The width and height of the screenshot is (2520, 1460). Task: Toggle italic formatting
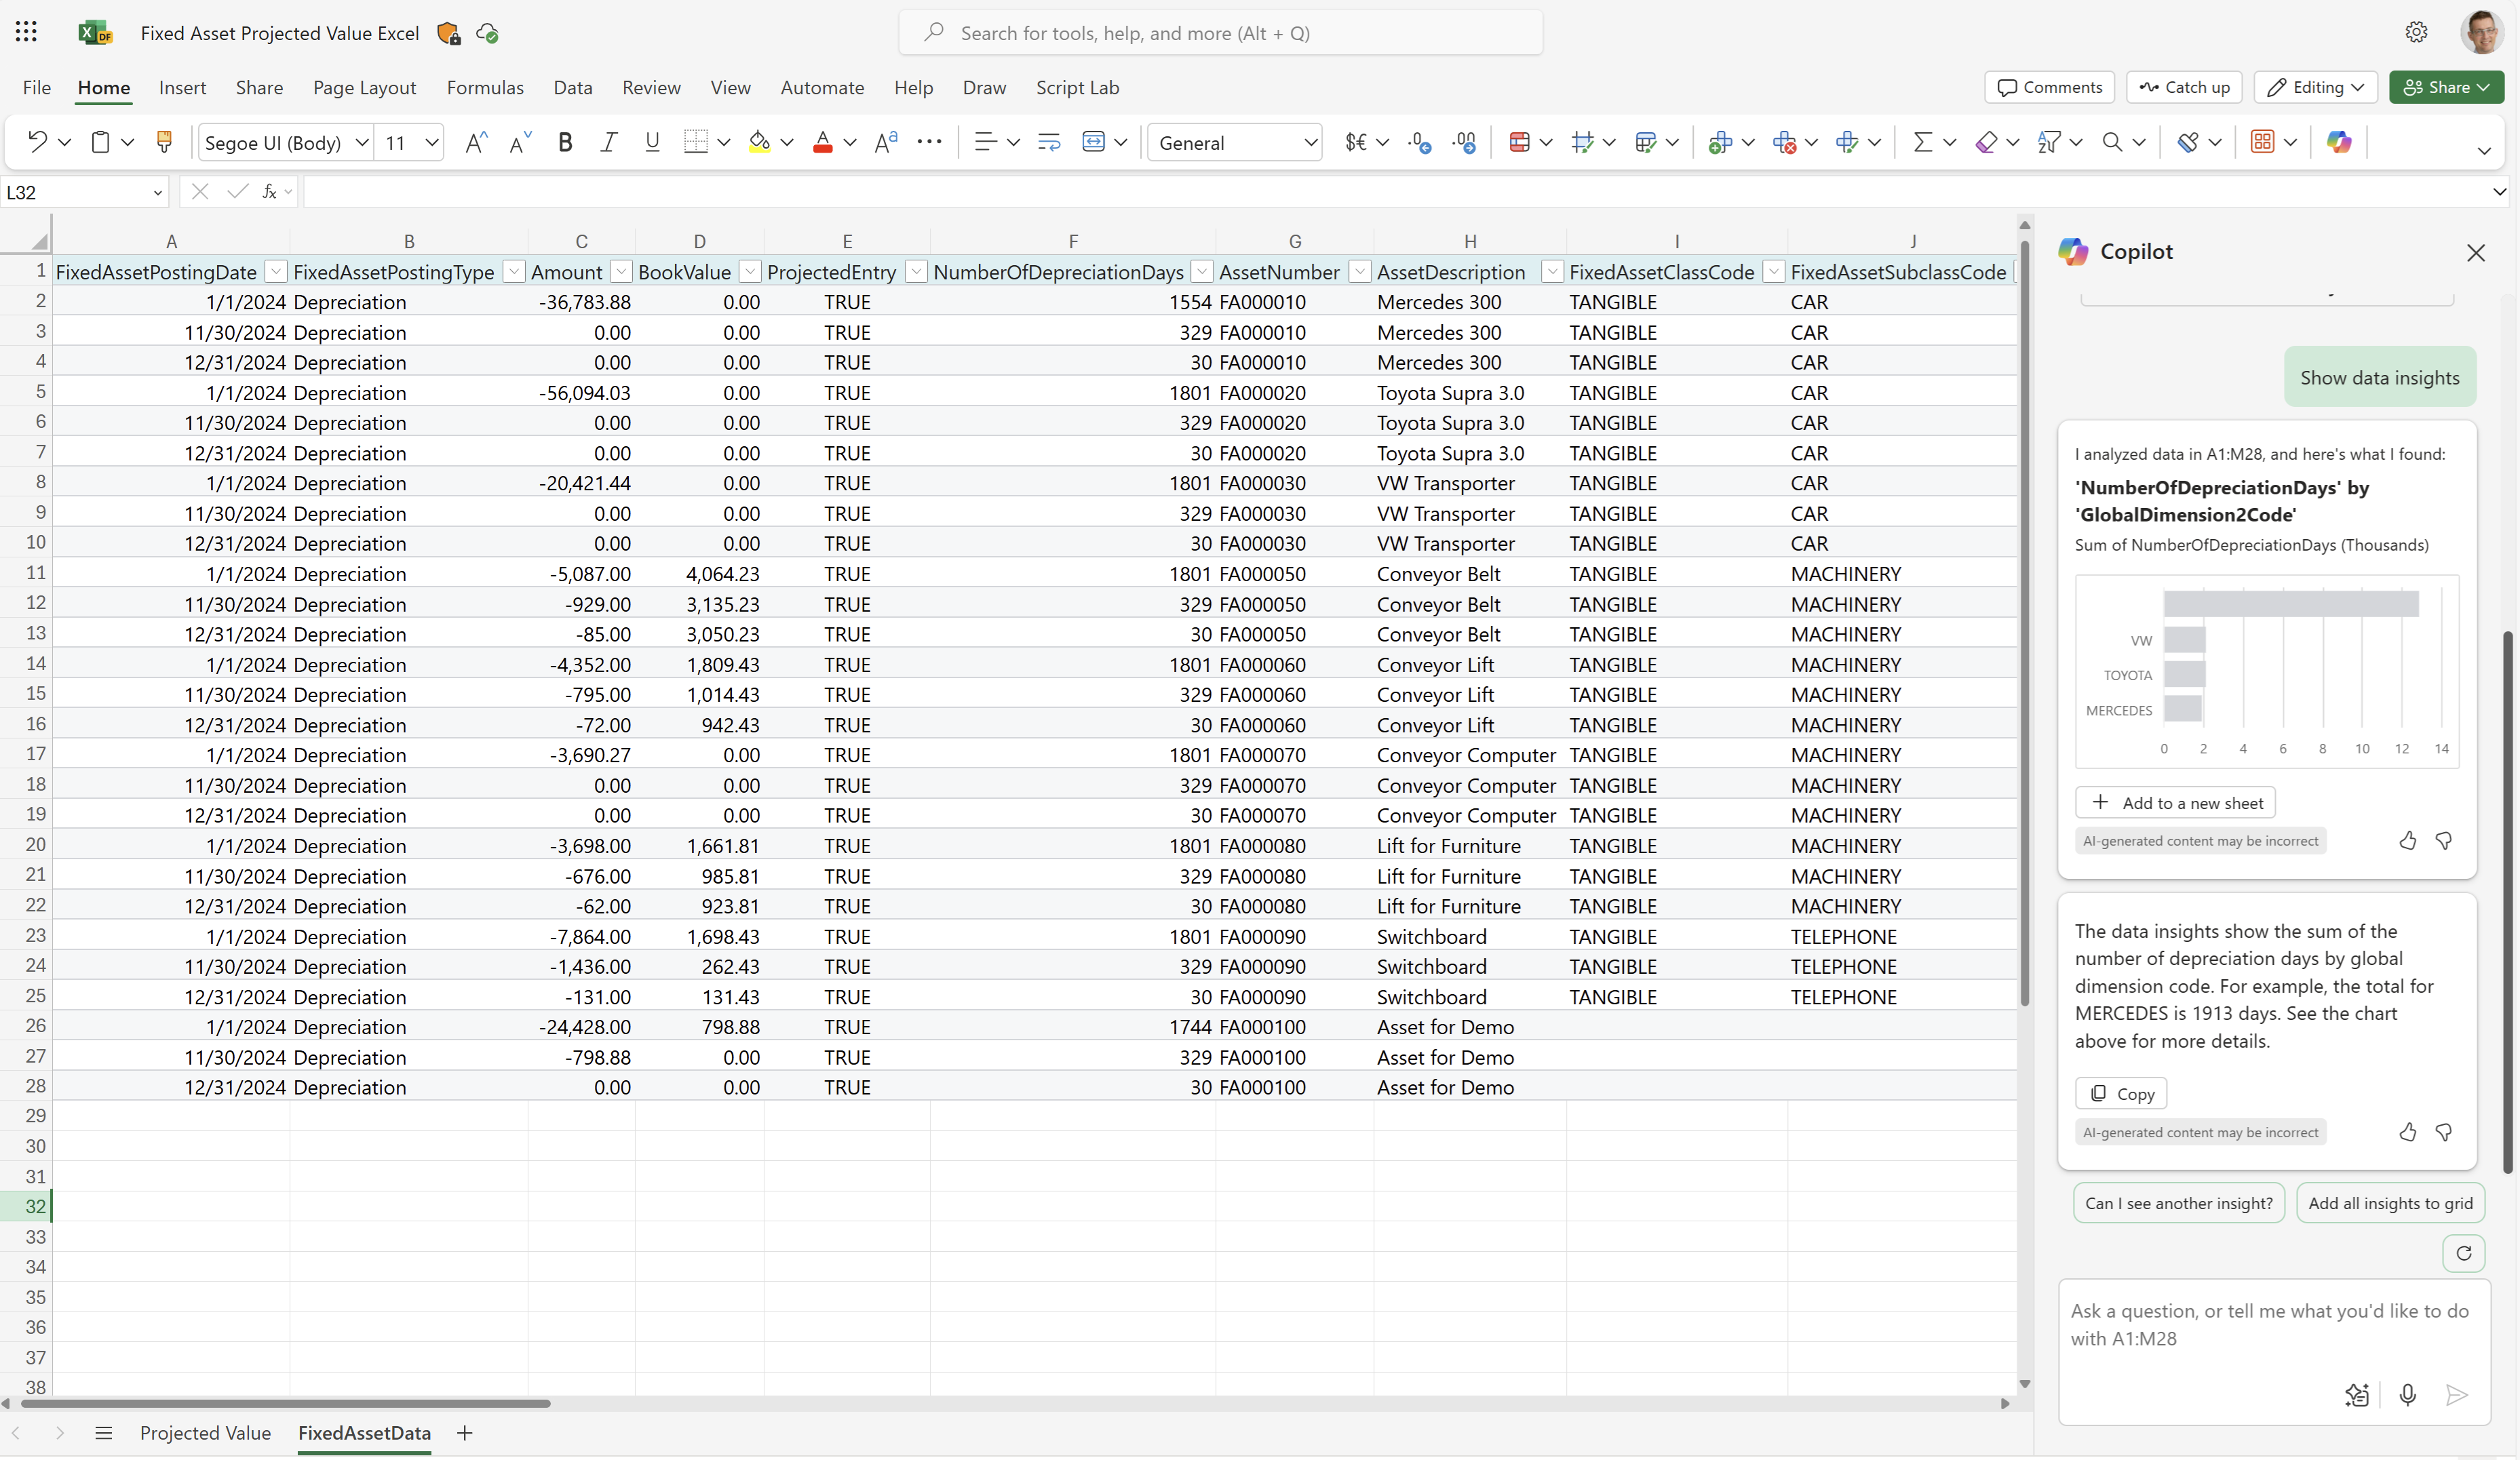point(608,141)
